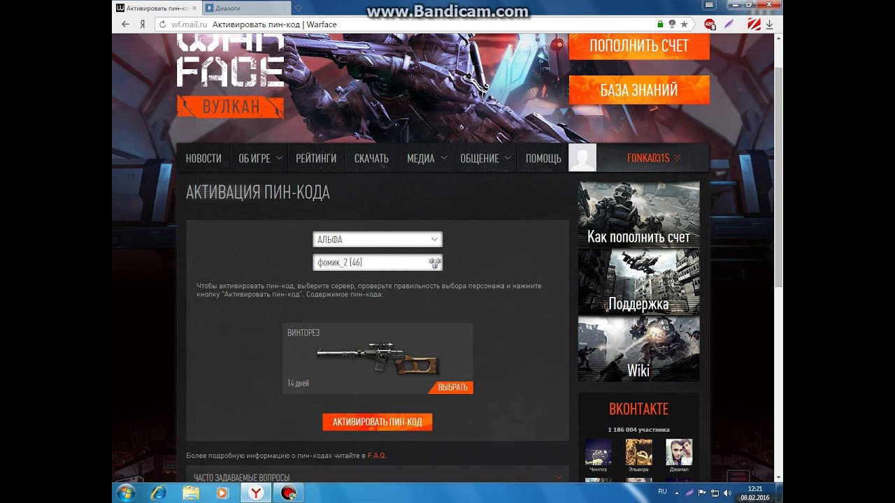The width and height of the screenshot is (895, 503).
Task: Open the Как пополнить счет banner
Action: 638,215
